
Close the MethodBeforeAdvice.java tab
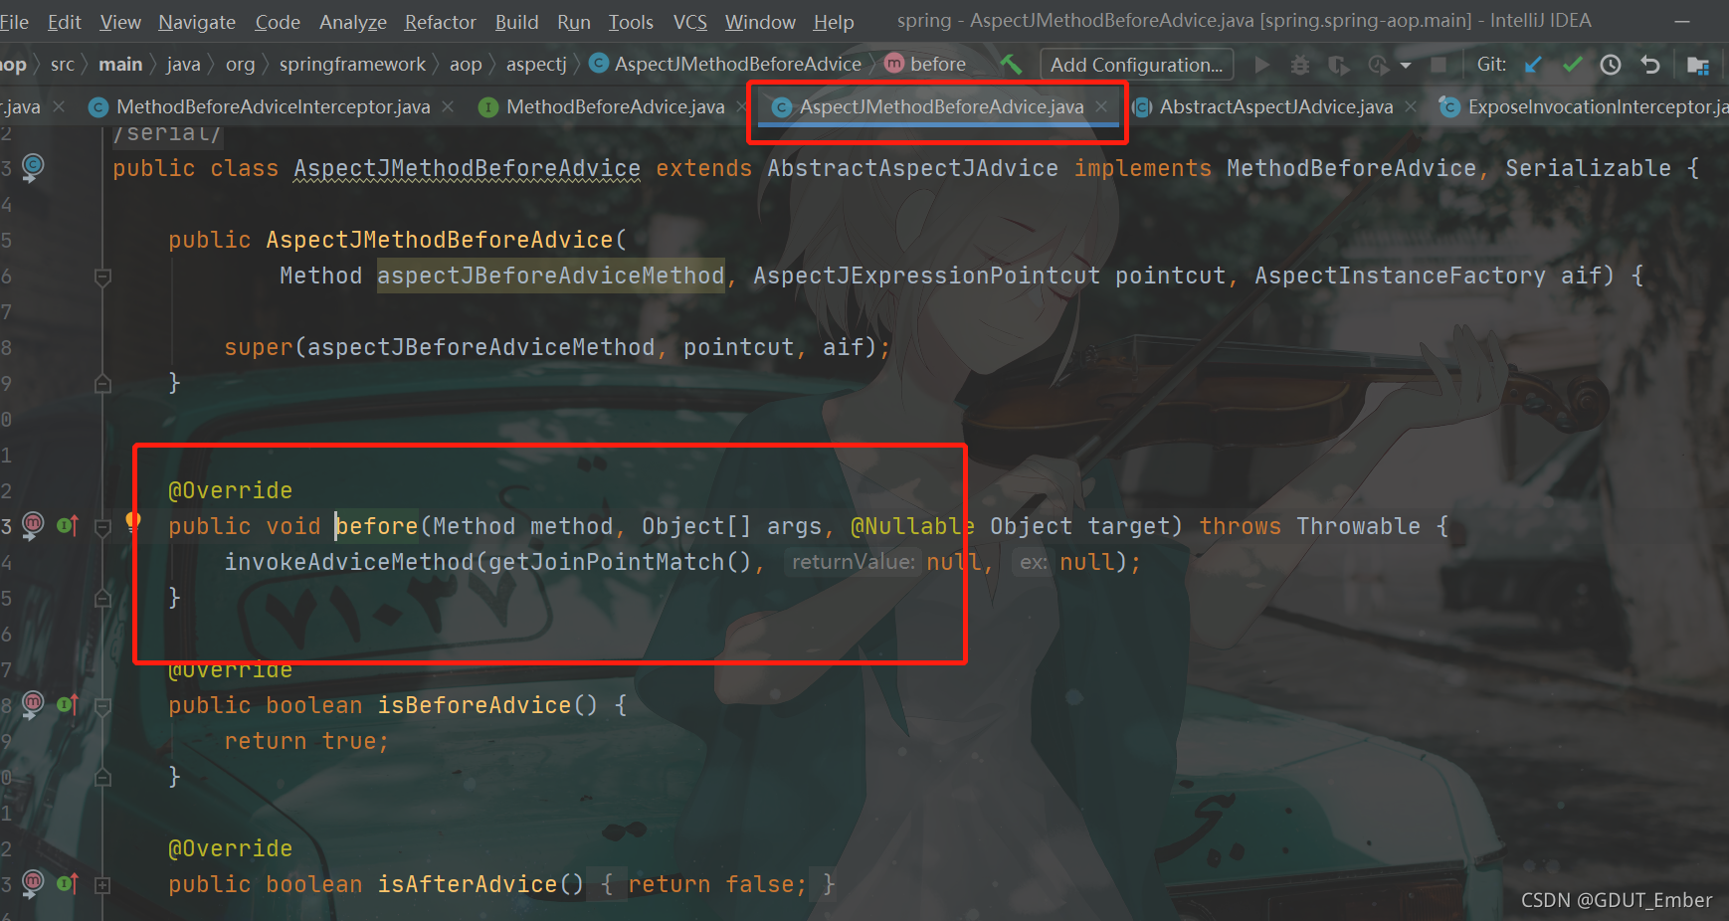(741, 106)
